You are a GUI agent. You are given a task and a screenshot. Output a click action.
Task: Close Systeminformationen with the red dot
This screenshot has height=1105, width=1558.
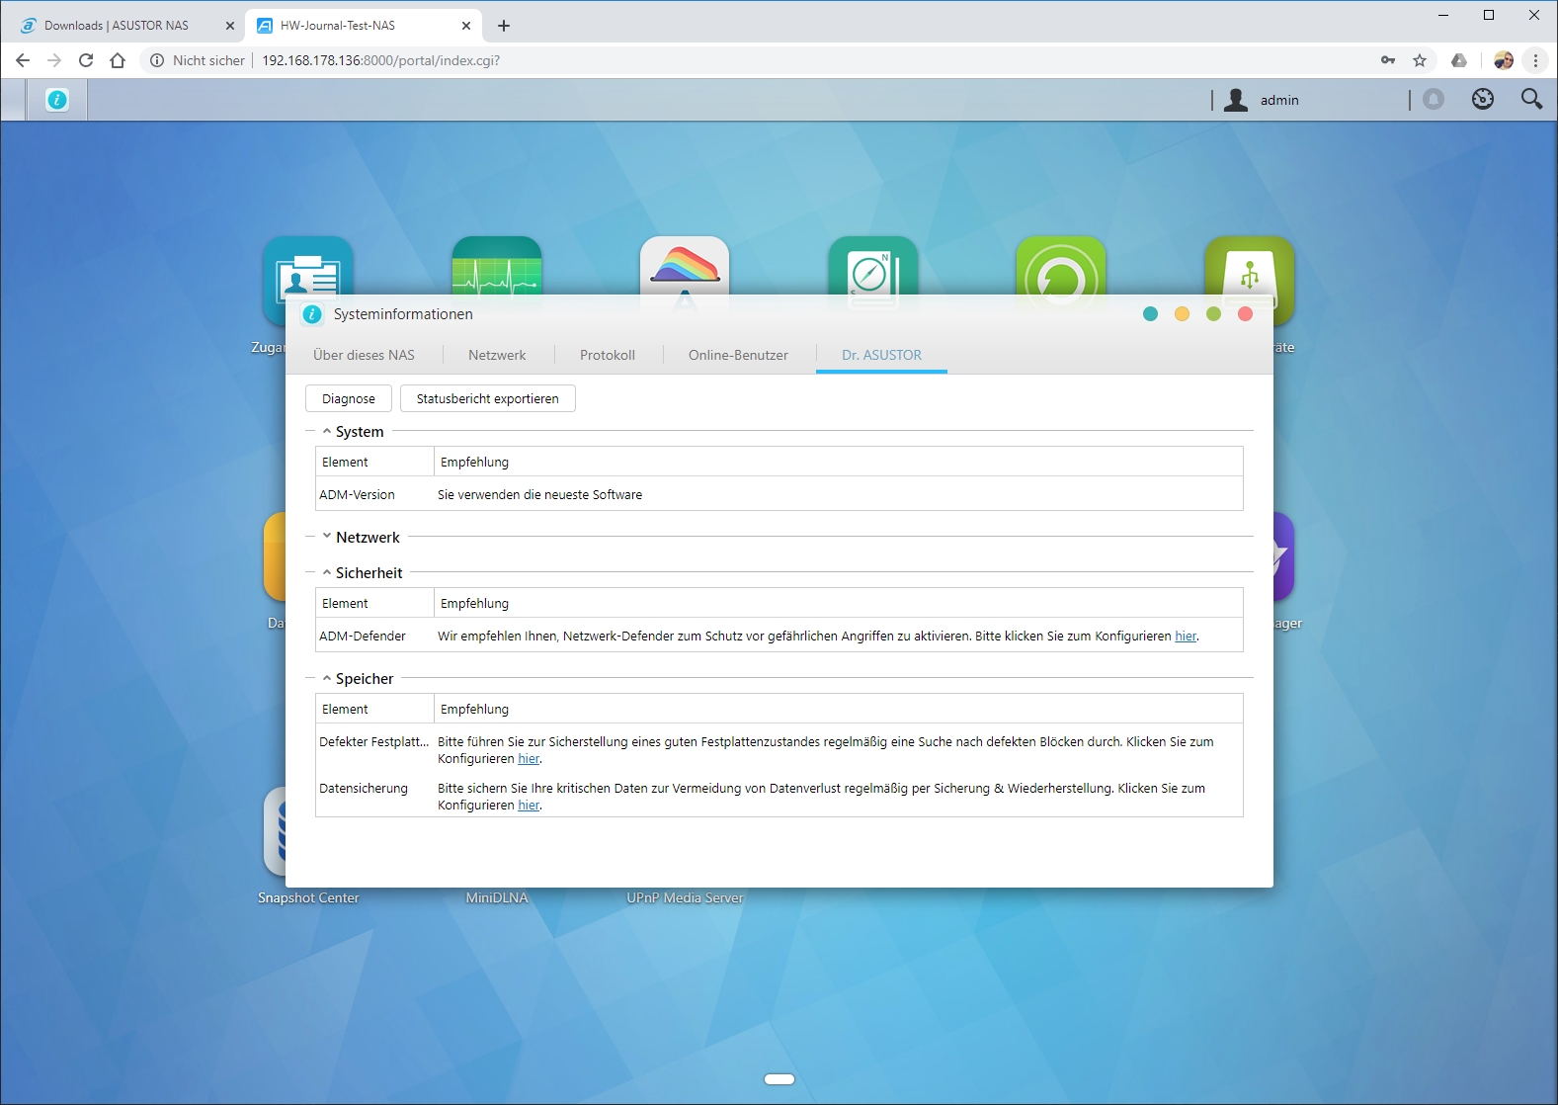pos(1245,314)
